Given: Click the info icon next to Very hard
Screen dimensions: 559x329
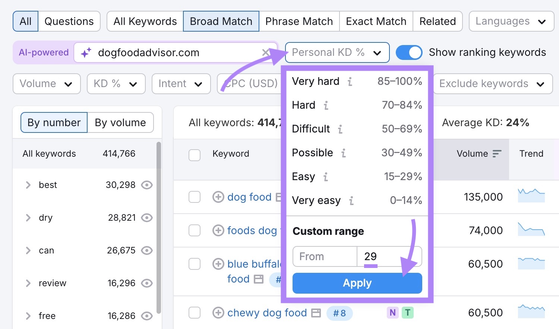Looking at the screenshot, I should (350, 82).
